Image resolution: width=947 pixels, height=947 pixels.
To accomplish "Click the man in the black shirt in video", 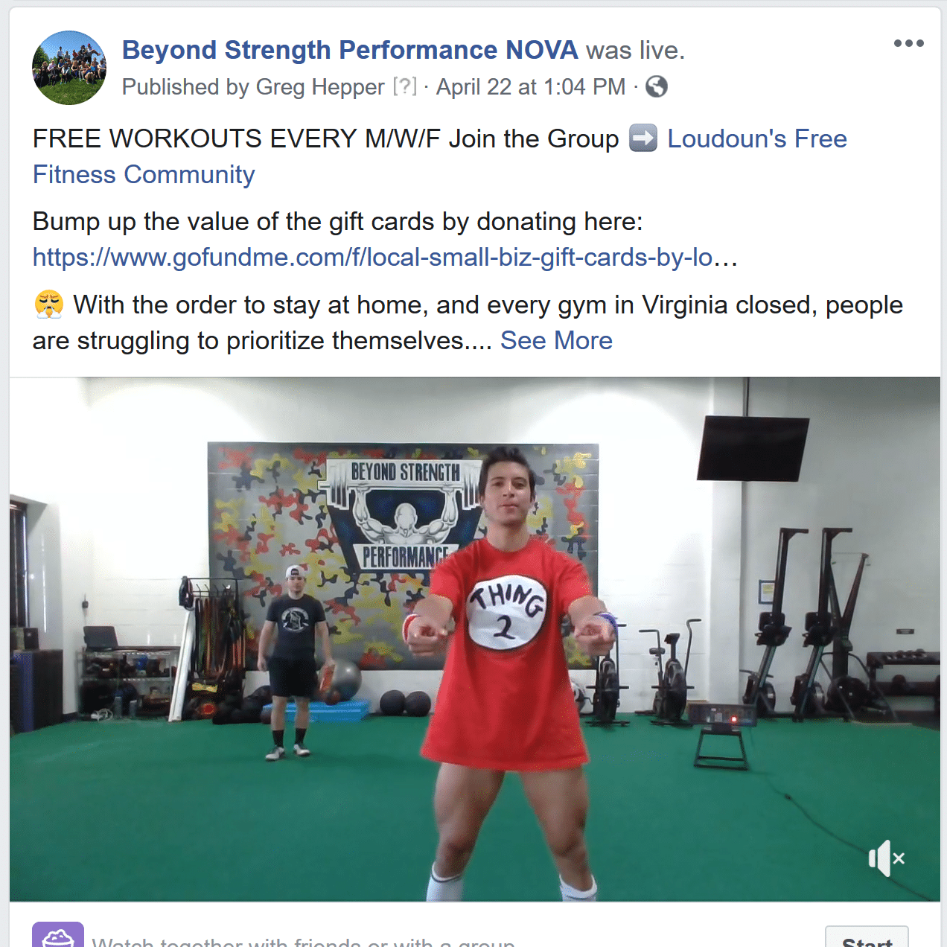I will click(294, 661).
